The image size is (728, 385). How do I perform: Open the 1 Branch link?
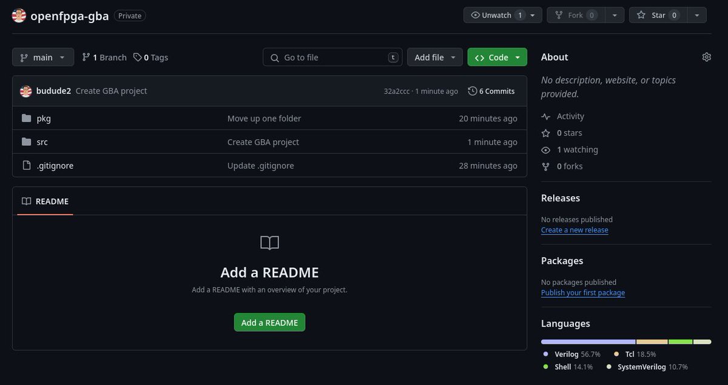104,57
